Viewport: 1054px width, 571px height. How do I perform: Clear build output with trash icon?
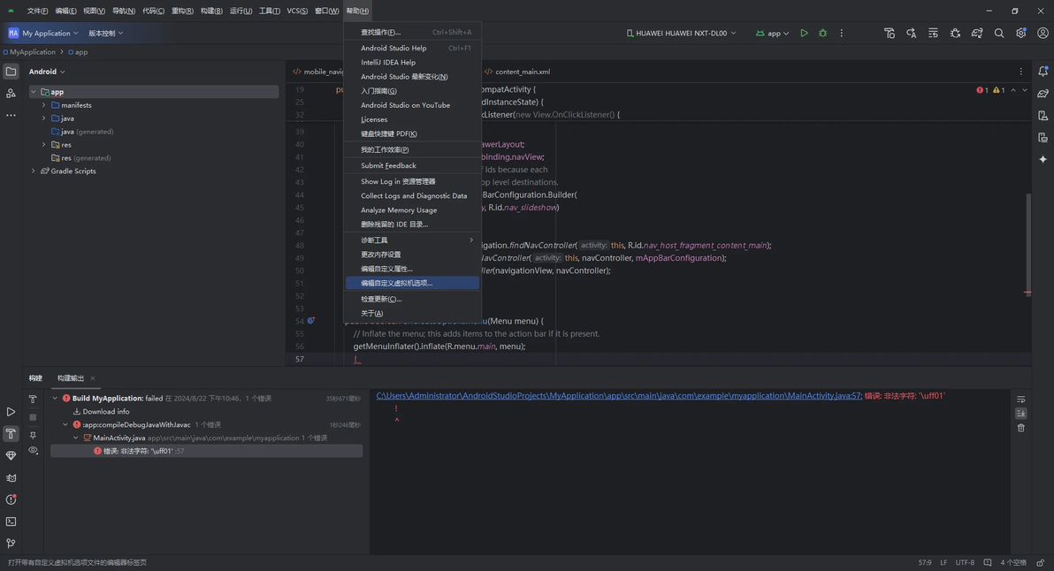point(1020,428)
